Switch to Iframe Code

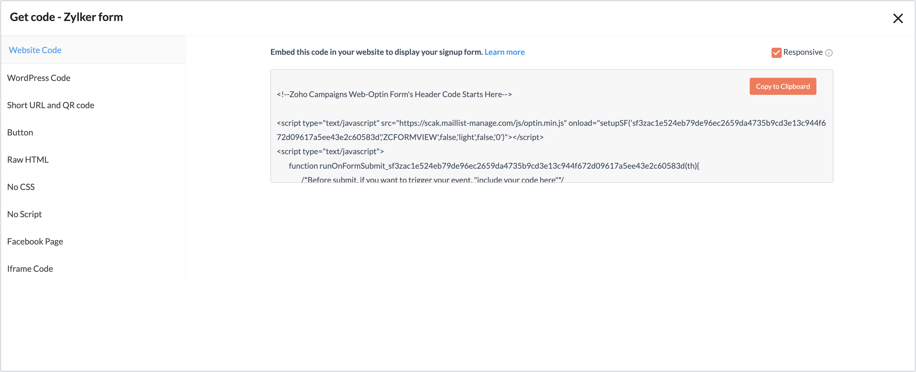(x=30, y=269)
